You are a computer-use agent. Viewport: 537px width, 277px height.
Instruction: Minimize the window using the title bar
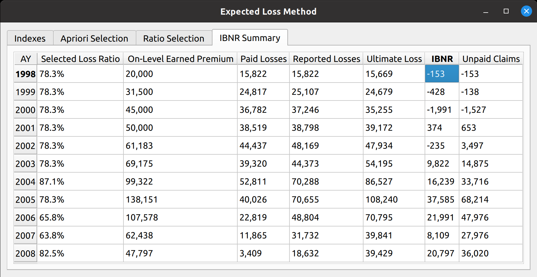point(486,11)
